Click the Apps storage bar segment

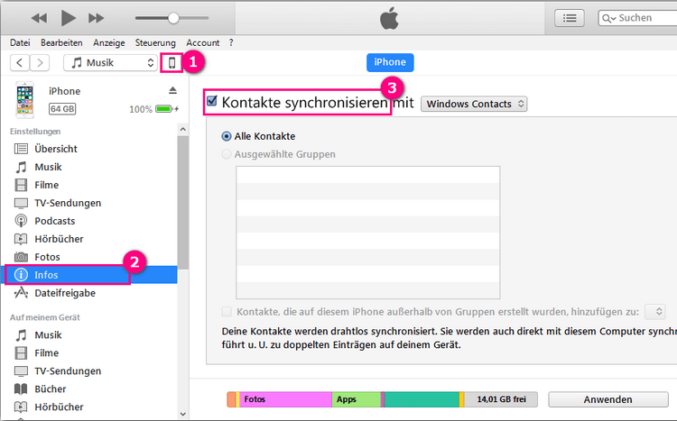pos(357,399)
